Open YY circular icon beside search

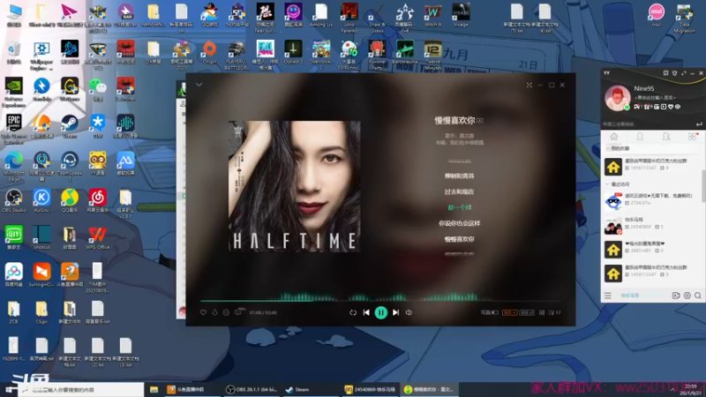[x=687, y=296]
